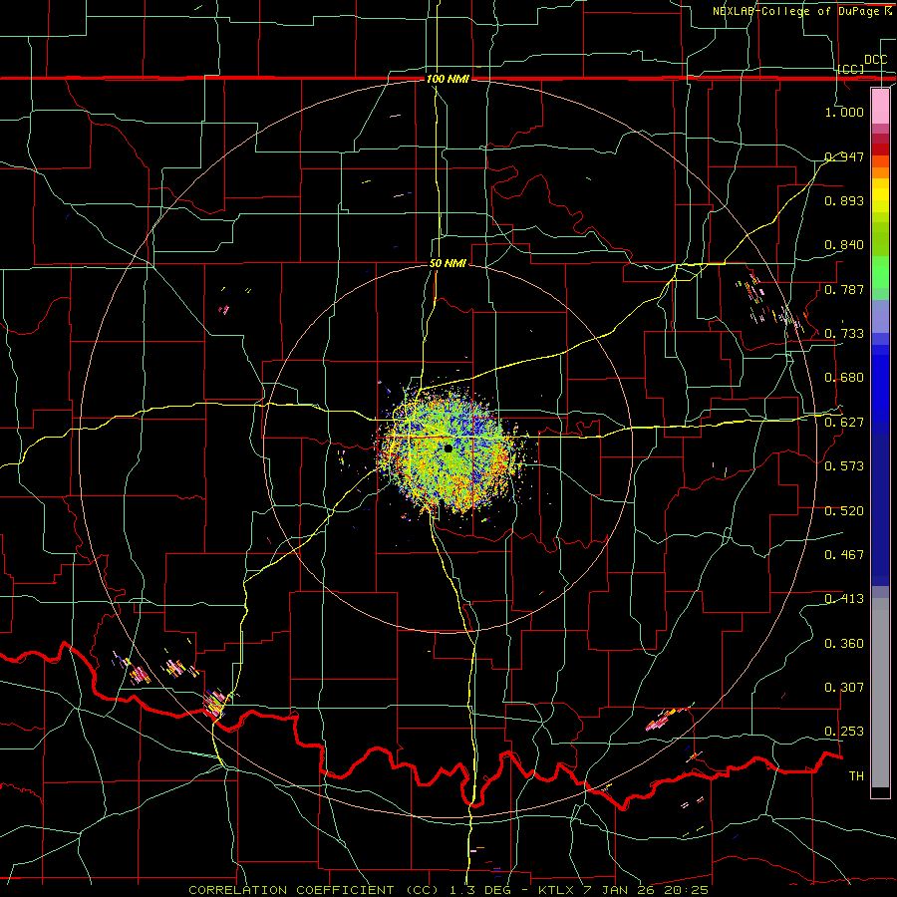Click the 100 NMI range ring label
This screenshot has height=897, width=897.
click(x=448, y=79)
